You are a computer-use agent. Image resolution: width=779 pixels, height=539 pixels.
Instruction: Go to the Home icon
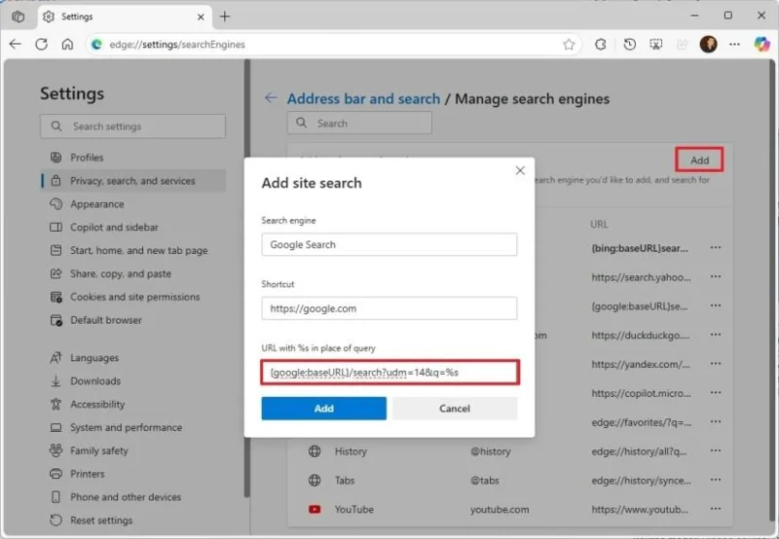(67, 44)
